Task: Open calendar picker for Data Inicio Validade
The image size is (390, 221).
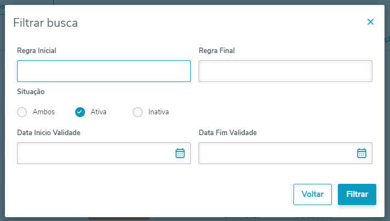Action: pyautogui.click(x=180, y=153)
